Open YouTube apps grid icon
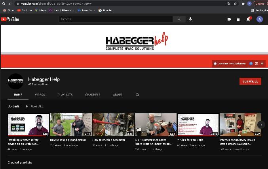Image resolution: width=268 pixels, height=169 pixels. (239, 19)
